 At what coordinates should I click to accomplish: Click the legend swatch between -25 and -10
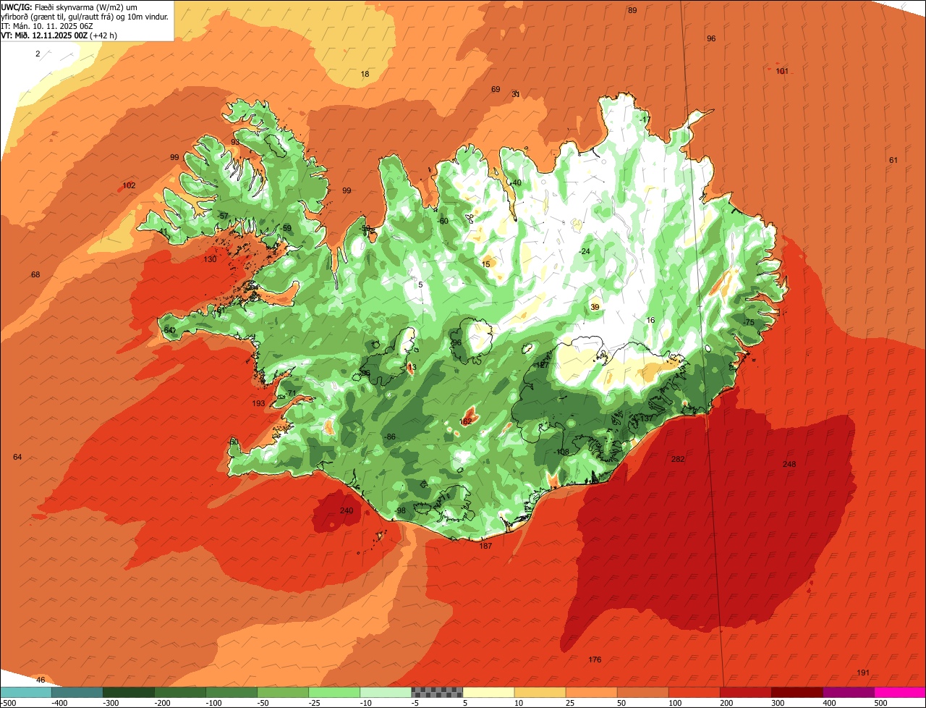click(x=334, y=692)
